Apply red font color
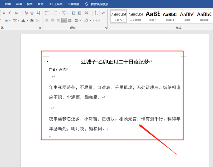The height and width of the screenshot is (167, 213). click(x=23, y=21)
